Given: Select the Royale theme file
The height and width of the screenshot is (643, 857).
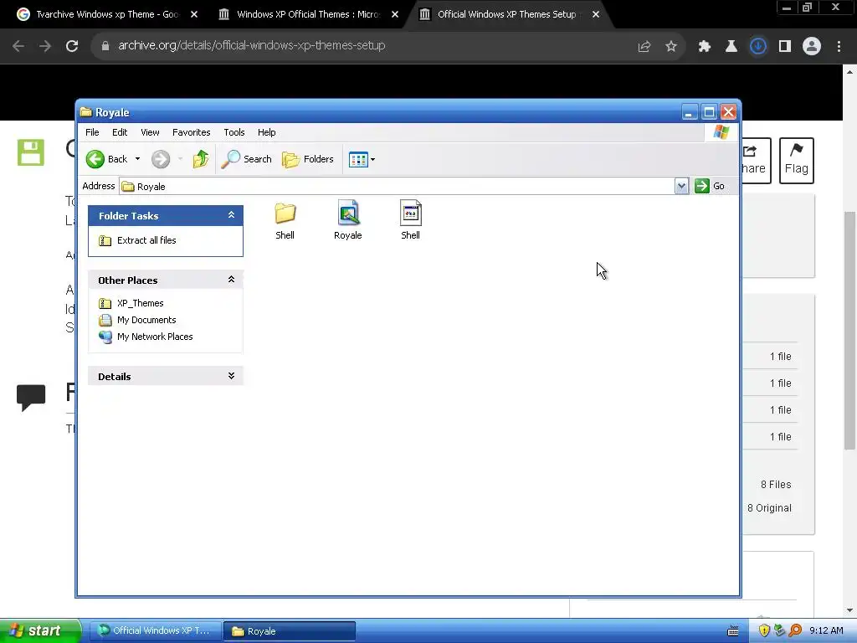Looking at the screenshot, I should [x=347, y=221].
